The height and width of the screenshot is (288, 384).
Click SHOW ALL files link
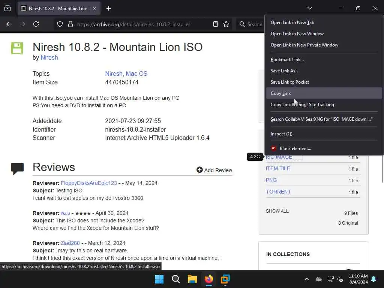pyautogui.click(x=277, y=211)
